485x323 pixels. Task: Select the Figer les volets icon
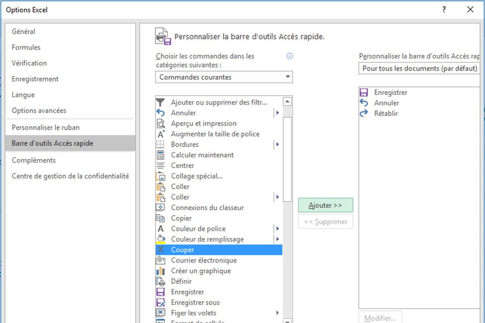160,313
